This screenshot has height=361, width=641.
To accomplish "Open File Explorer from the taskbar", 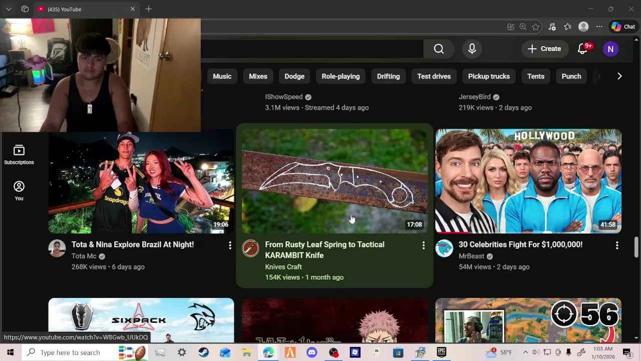I will [246, 352].
